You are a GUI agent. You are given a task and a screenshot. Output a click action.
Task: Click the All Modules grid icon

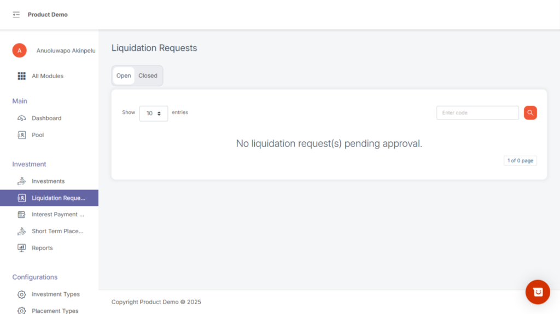[22, 76]
